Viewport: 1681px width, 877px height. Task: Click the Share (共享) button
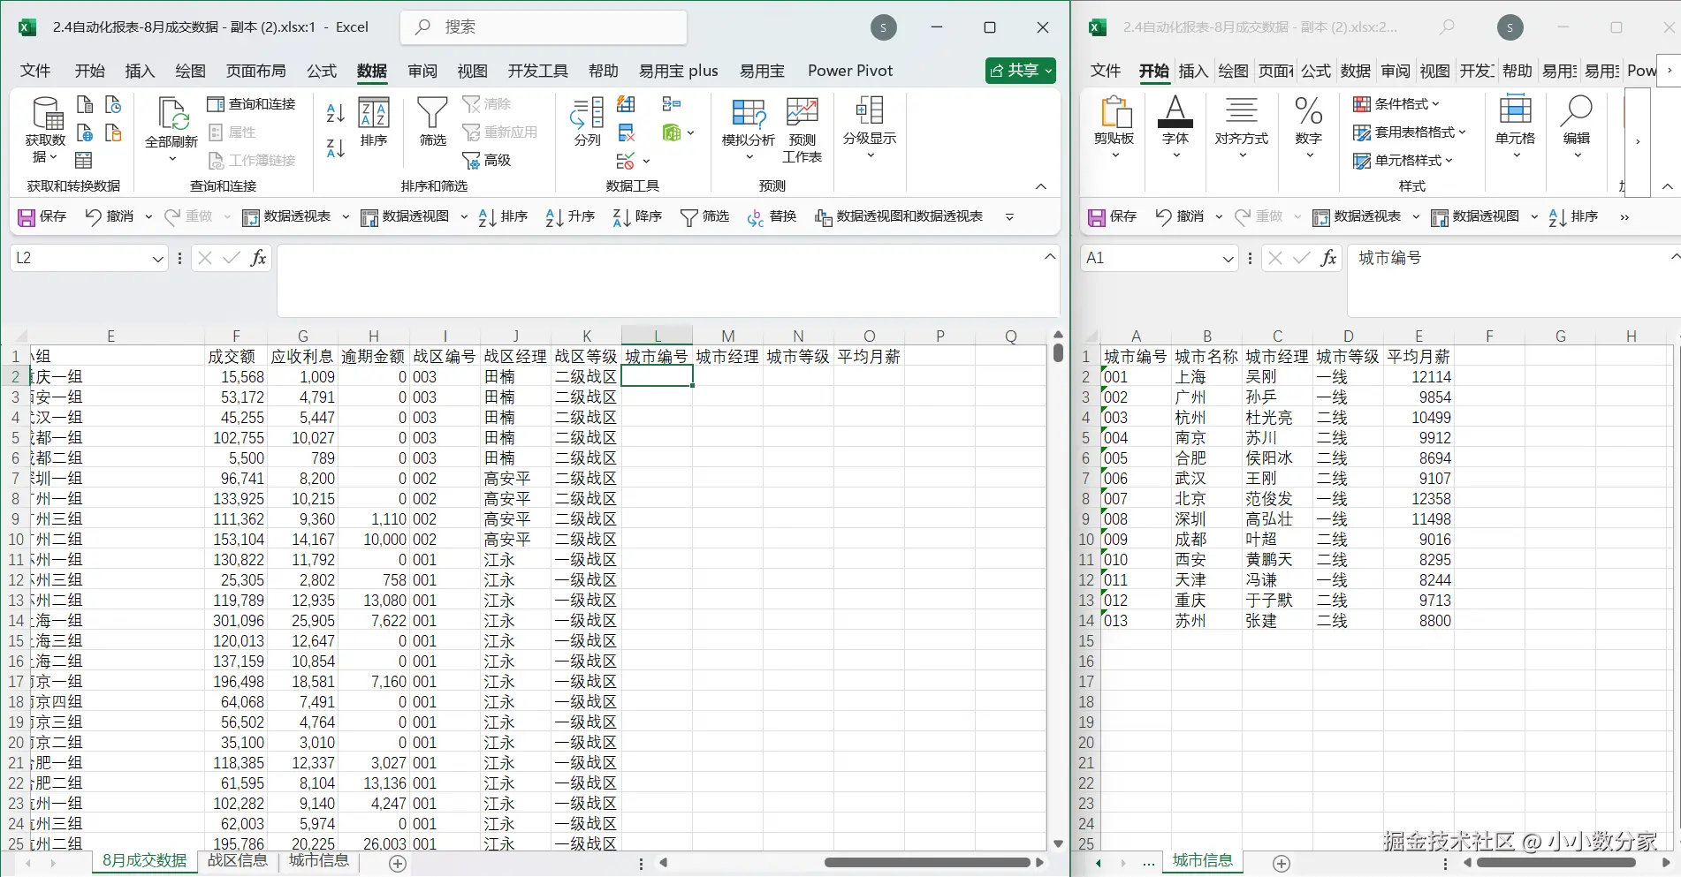[1021, 71]
